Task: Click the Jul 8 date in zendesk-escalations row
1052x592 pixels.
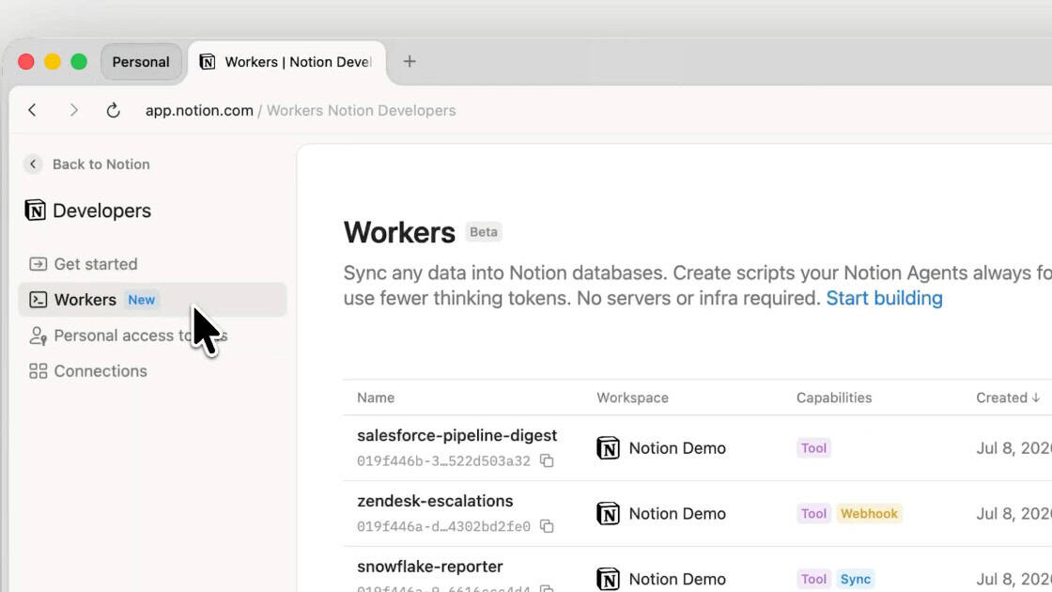Action: coord(1013,513)
